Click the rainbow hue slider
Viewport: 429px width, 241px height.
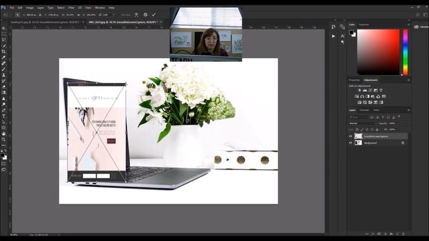pyautogui.click(x=405, y=52)
